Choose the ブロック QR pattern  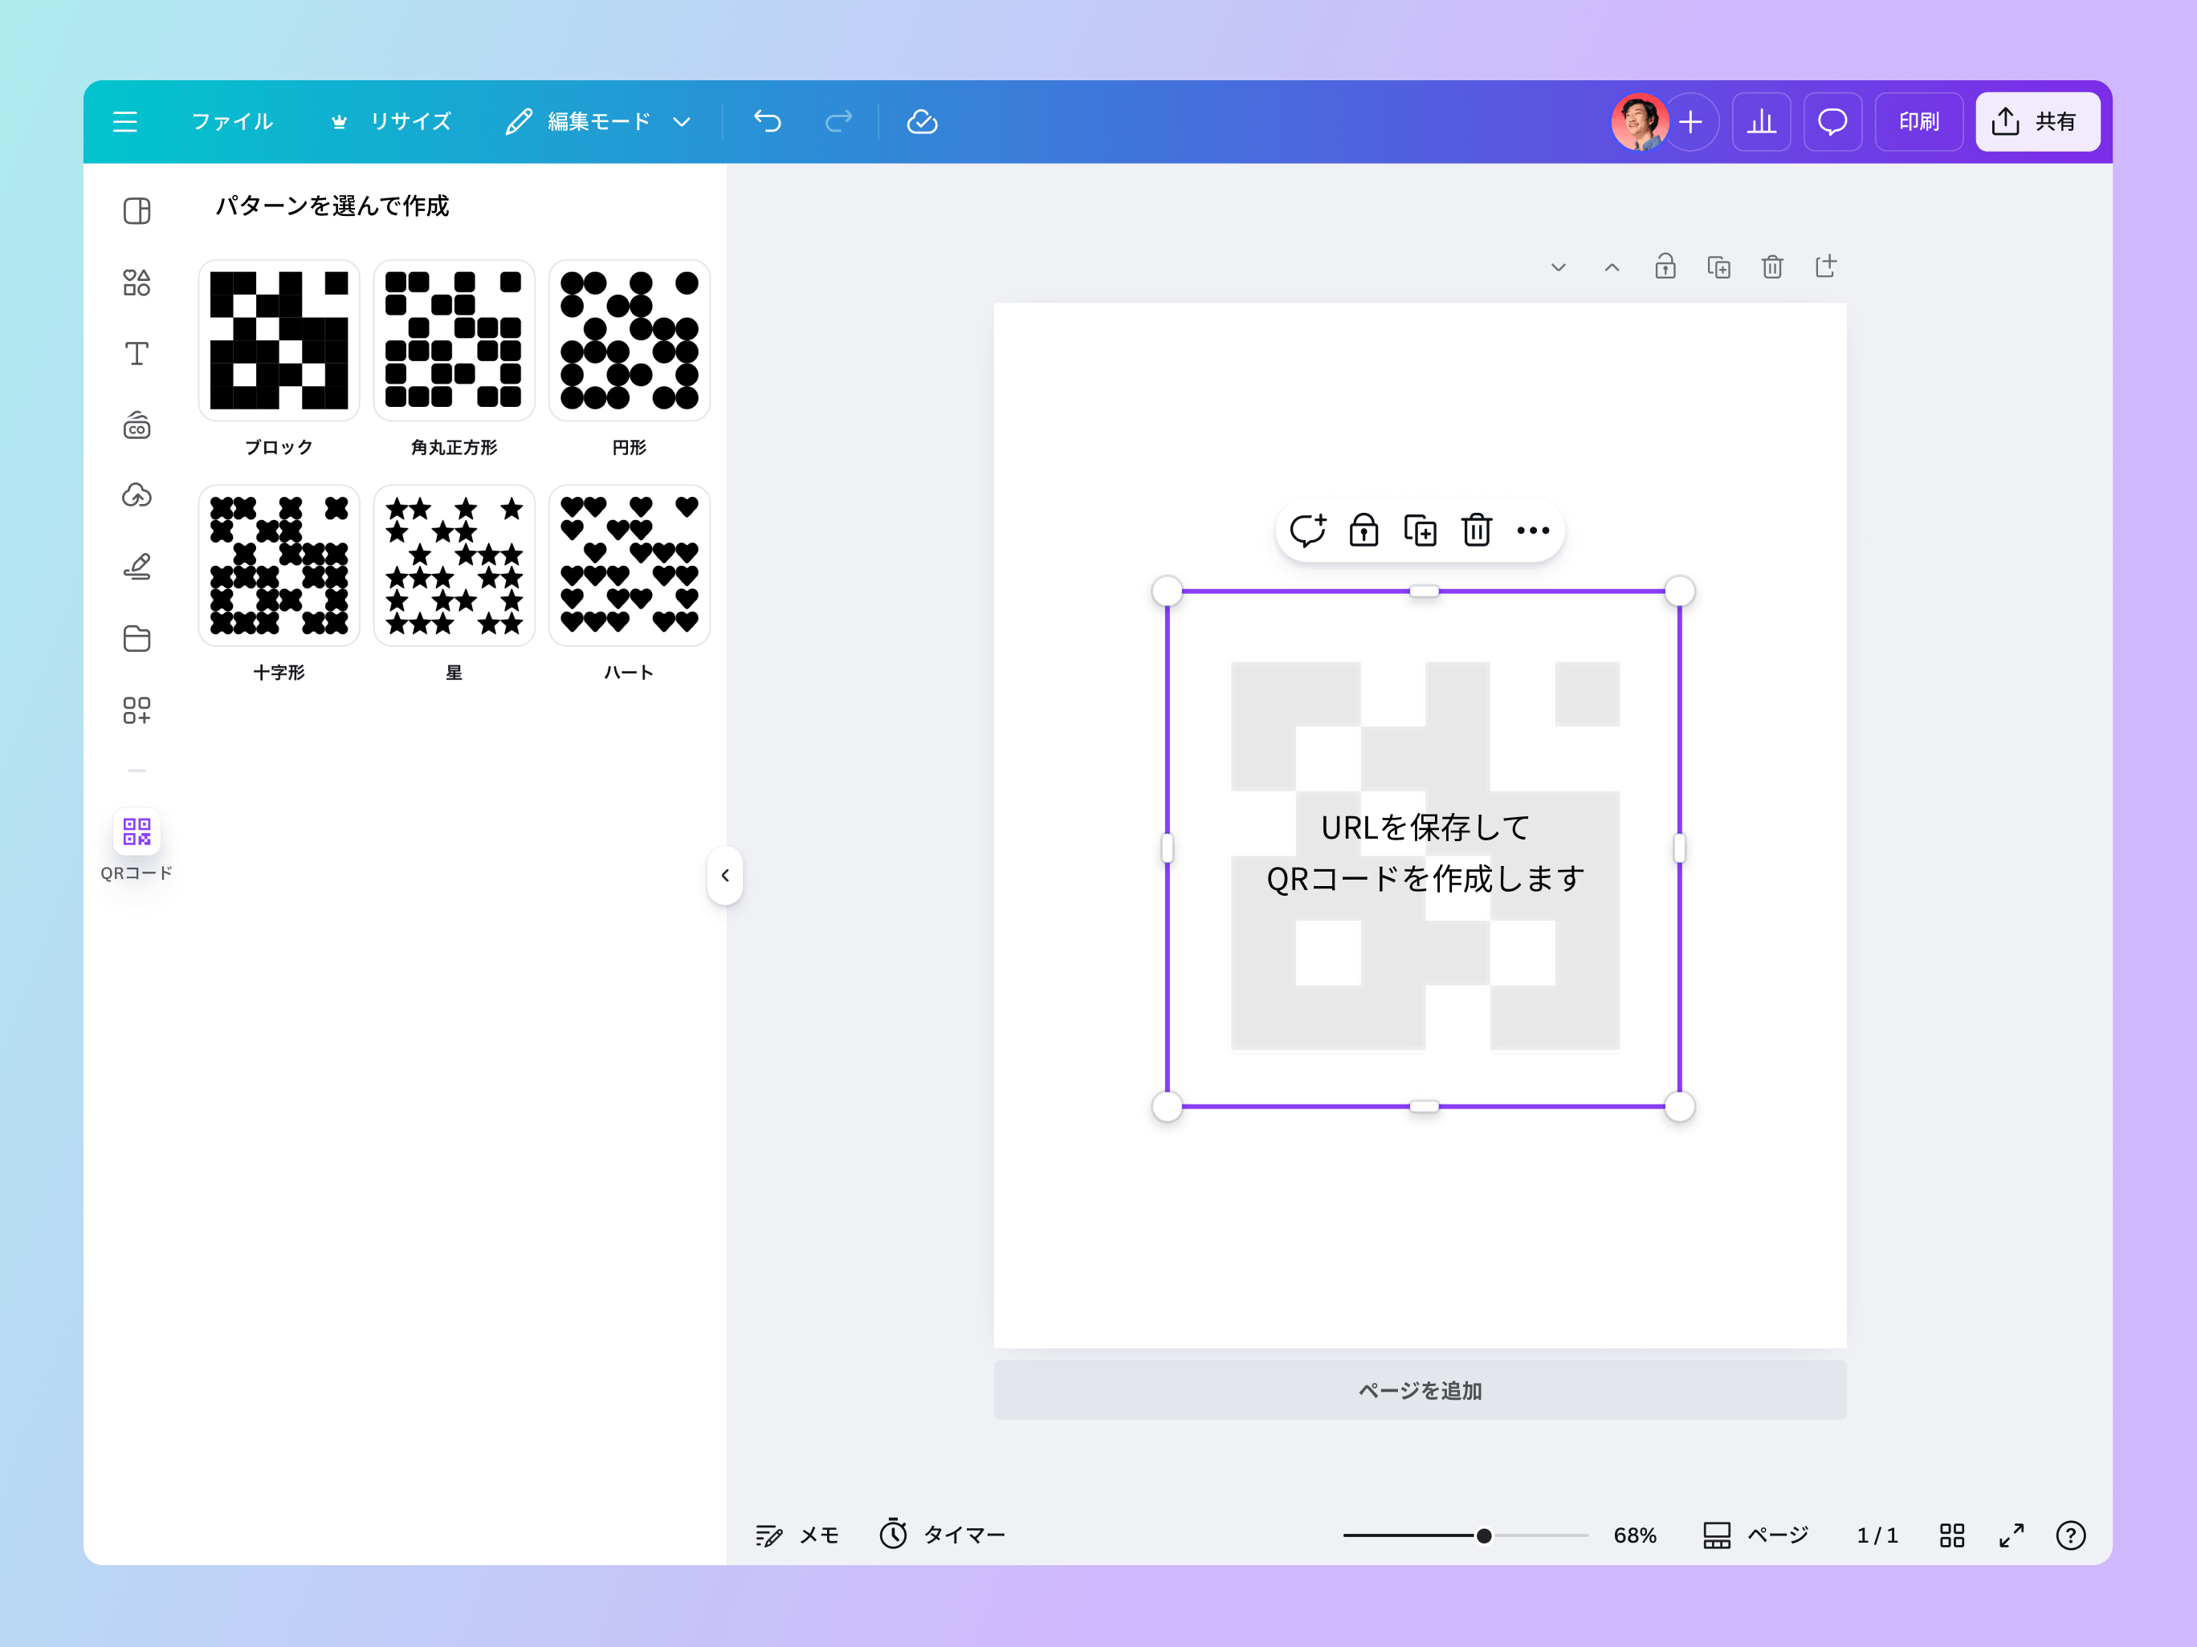point(279,340)
